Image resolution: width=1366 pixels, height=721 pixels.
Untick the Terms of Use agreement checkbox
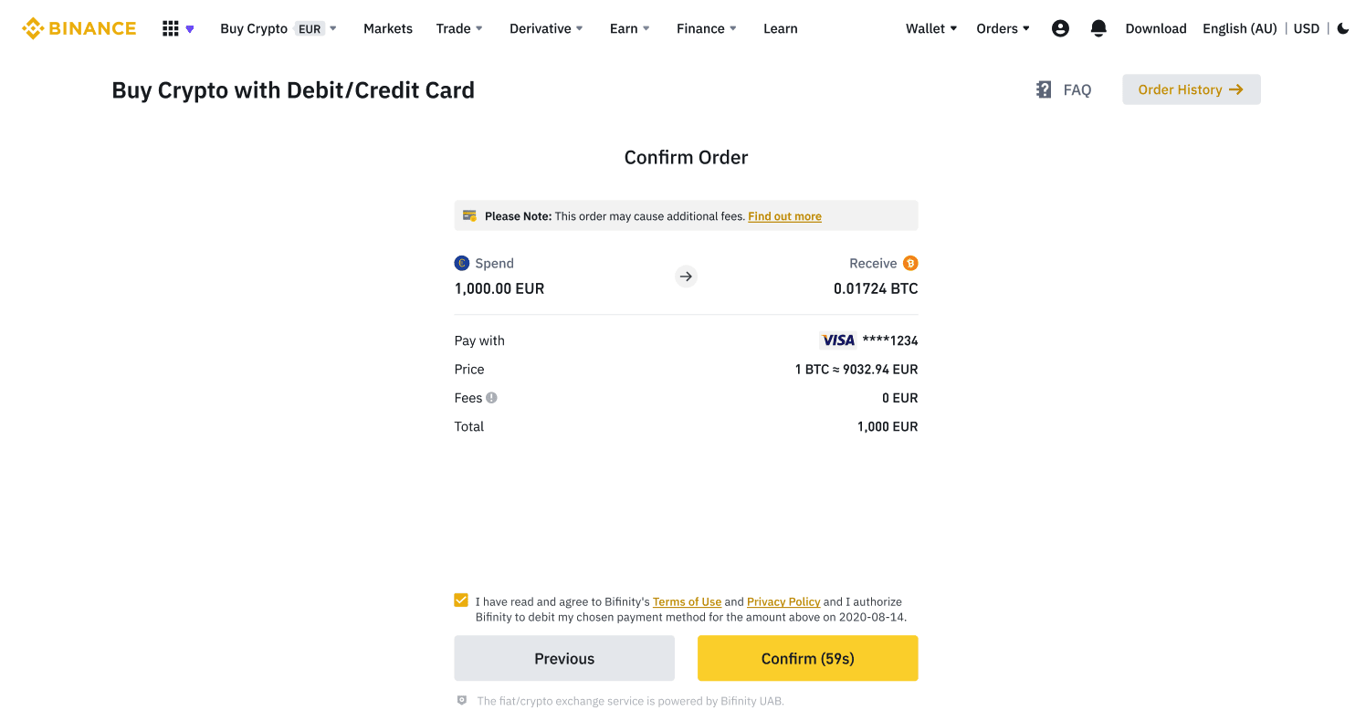pyautogui.click(x=461, y=601)
